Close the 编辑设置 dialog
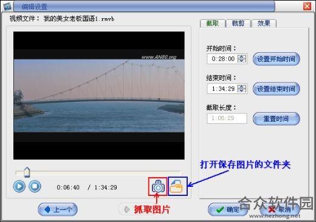The width and height of the screenshot is (316, 222). click(307, 7)
